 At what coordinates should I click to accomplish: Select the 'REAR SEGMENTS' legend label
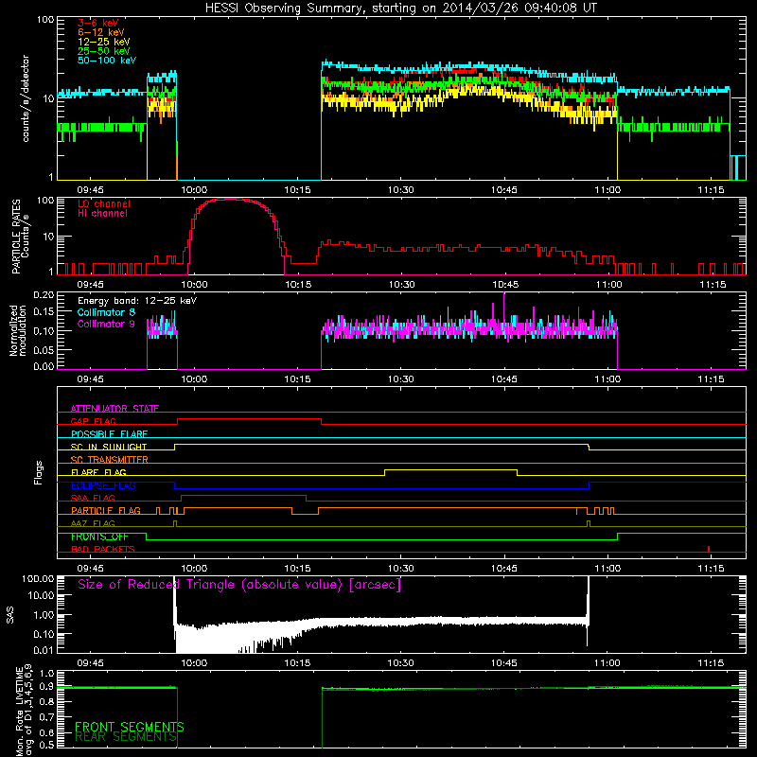[x=126, y=737]
